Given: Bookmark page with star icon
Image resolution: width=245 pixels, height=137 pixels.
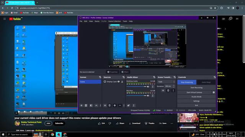Looking at the screenshot, I should 215,8.
